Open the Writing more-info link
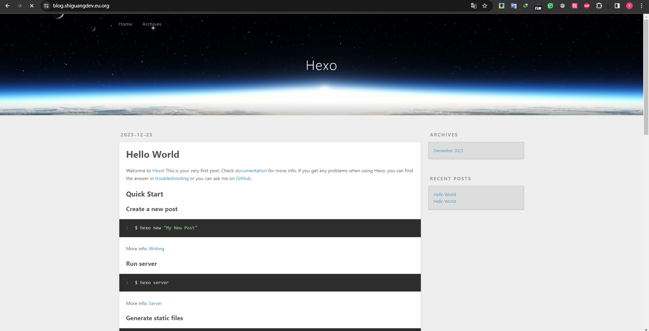Image resolution: width=649 pixels, height=331 pixels. [x=157, y=249]
